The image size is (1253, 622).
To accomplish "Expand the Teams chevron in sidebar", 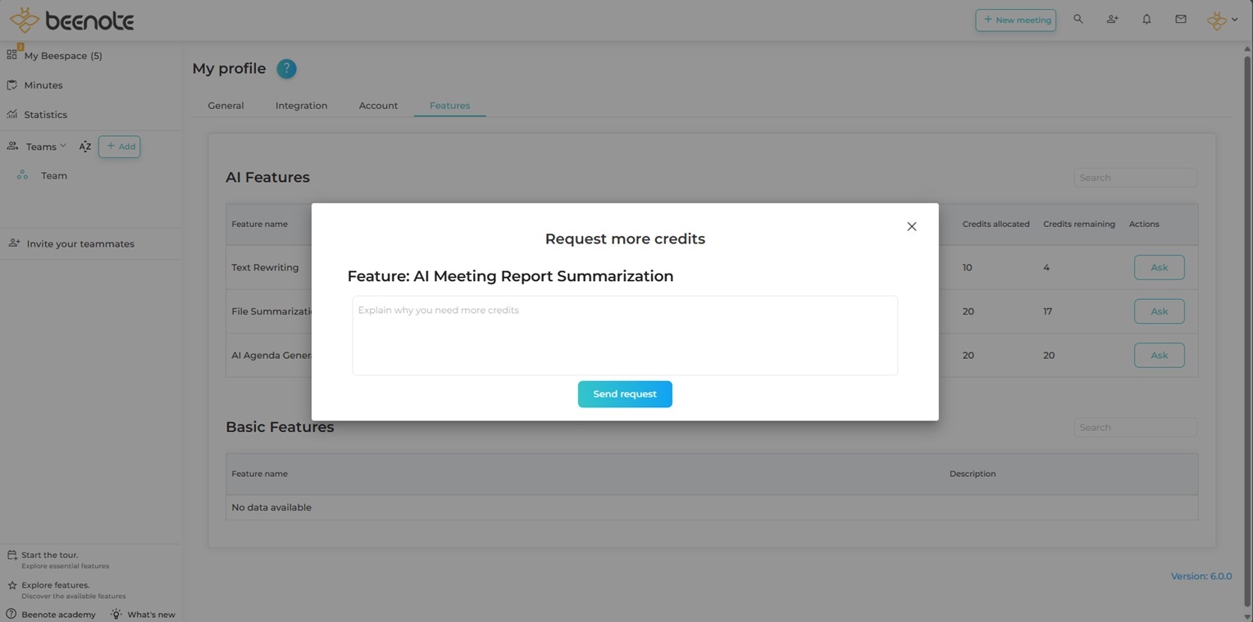I will [x=62, y=146].
